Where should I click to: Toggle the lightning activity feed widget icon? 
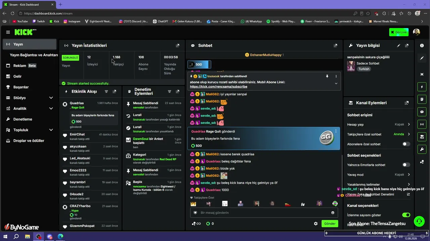pyautogui.click(x=422, y=87)
